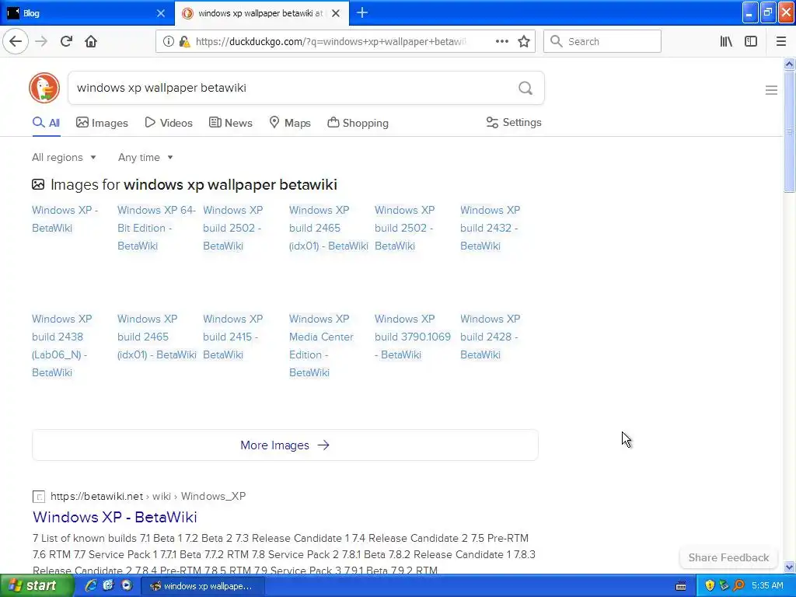This screenshot has height=597, width=796.
Task: Click the Firefox taskbar button
Action: point(202,586)
